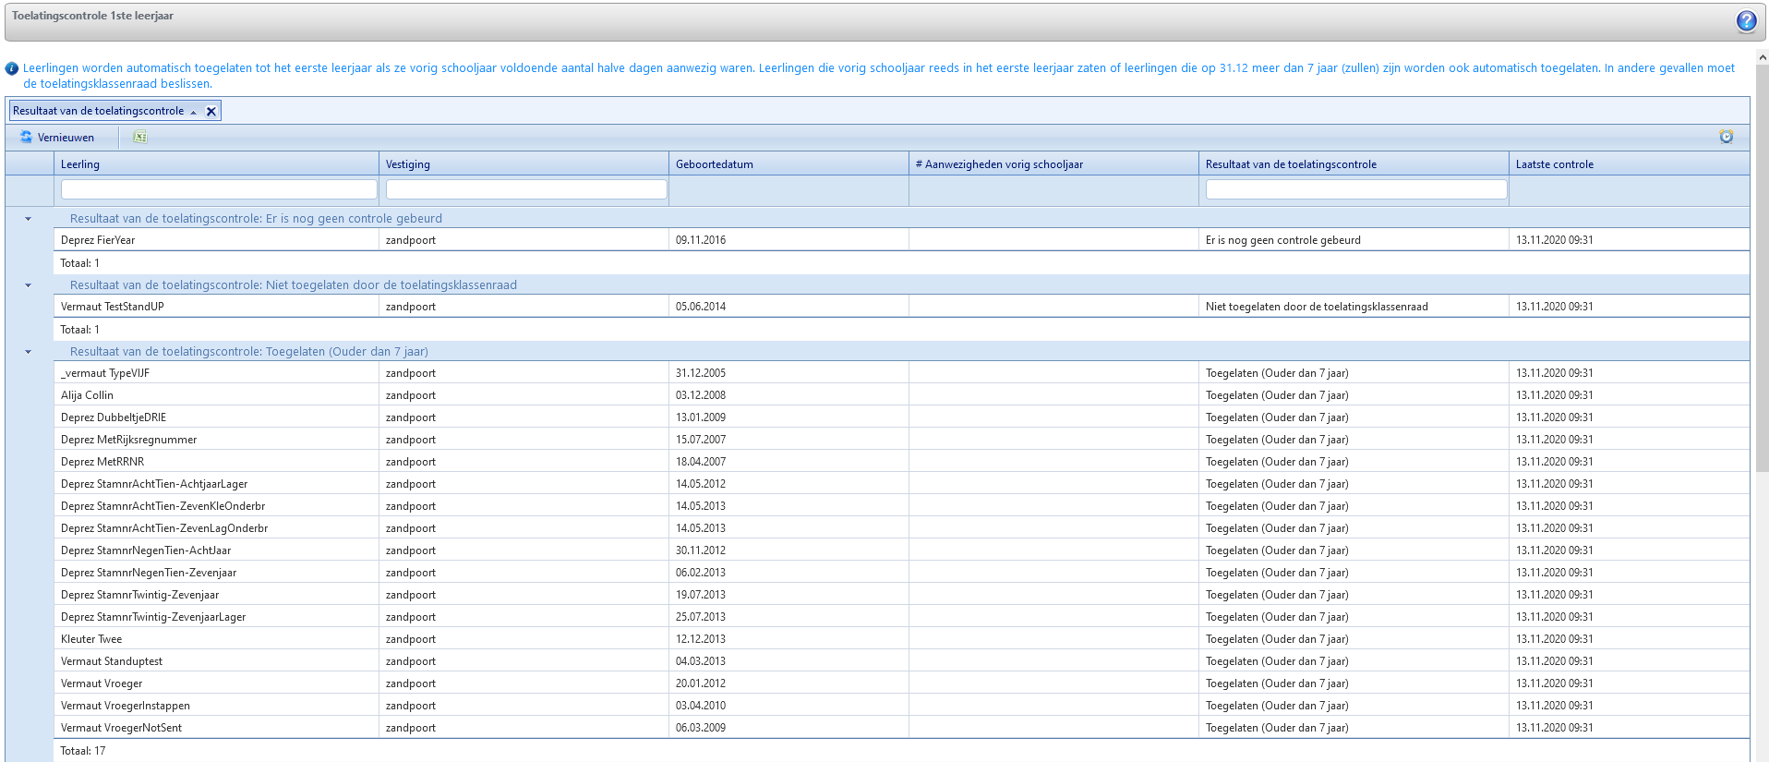Focus the Vestiging filter field
The image size is (1769, 762).
[x=526, y=189]
